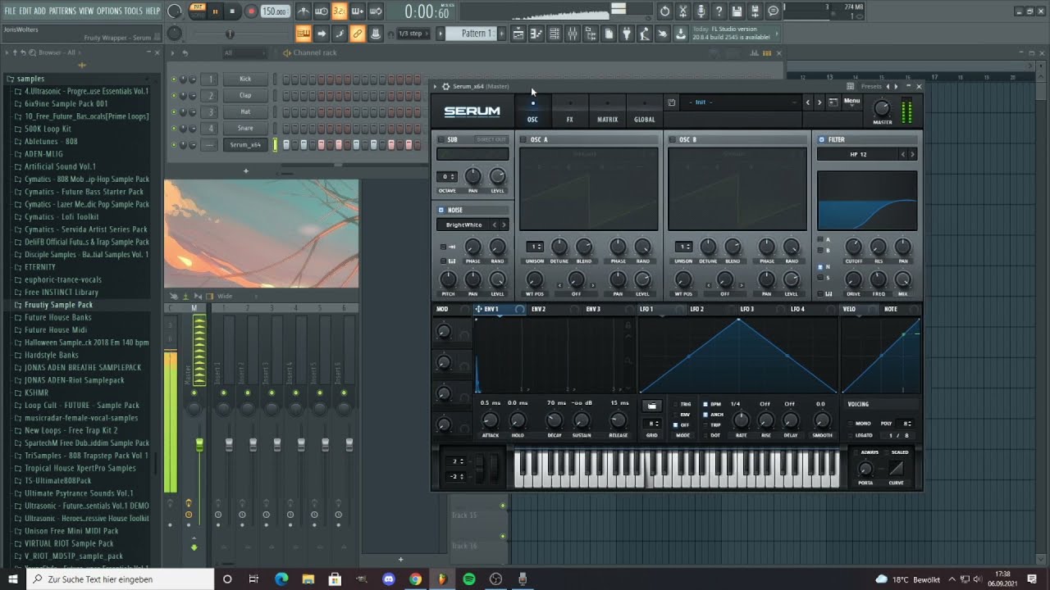Select the LFO 2 tab
Screen dimensions: 1050x590
696,309
